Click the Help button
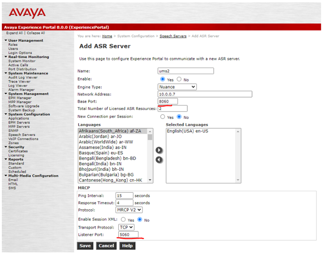 (x=127, y=246)
